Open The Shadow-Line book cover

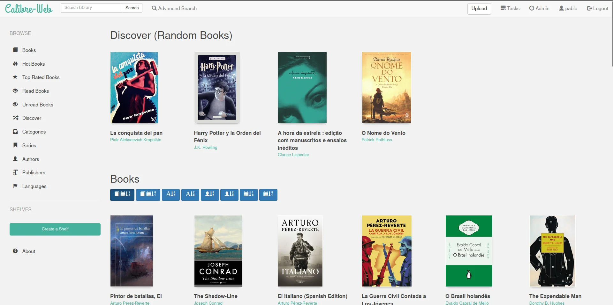click(x=218, y=251)
